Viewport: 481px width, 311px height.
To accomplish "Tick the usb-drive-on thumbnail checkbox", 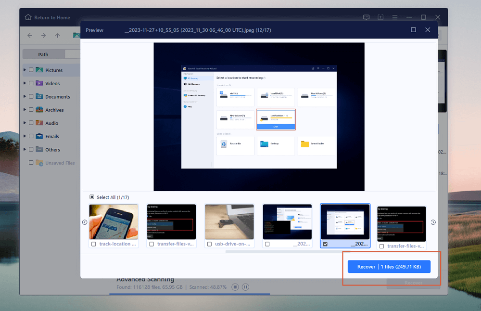I will (x=209, y=245).
